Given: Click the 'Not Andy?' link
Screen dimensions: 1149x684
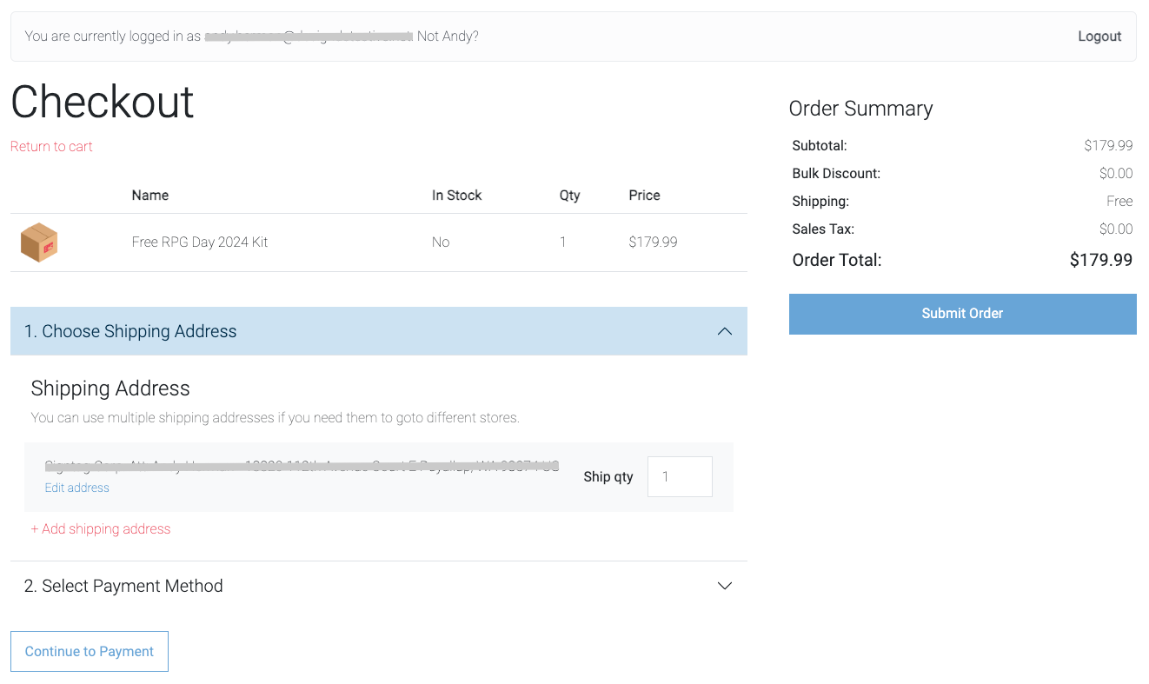Looking at the screenshot, I should click(x=448, y=37).
